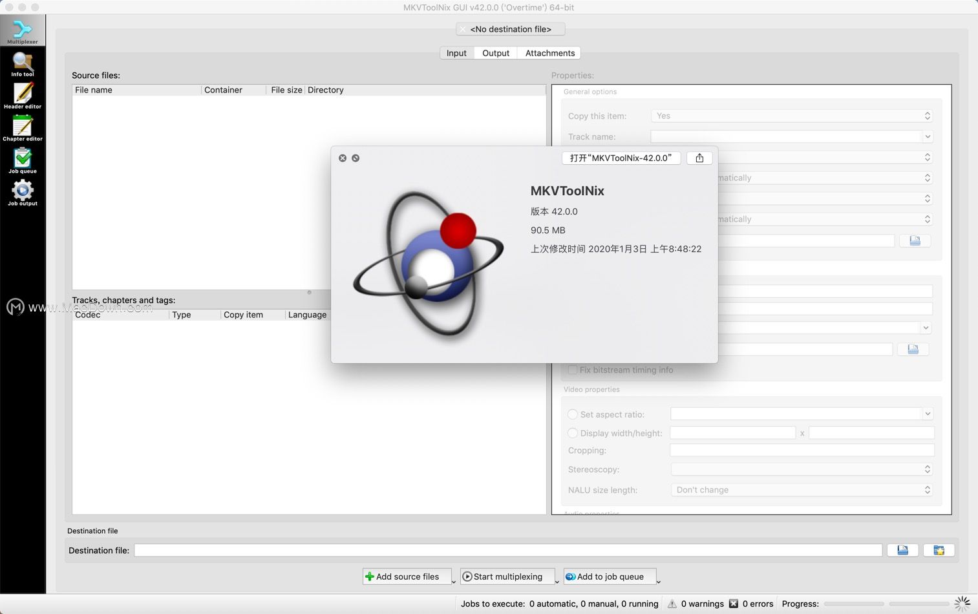Open the NALU size length dropdown
This screenshot has height=614, width=978.
802,490
